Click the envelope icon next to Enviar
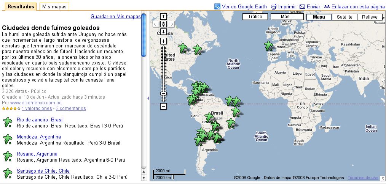The width and height of the screenshot is (386, 184). (x=302, y=6)
